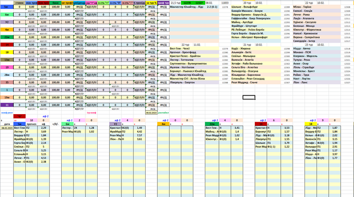Select the coefficient cell '7,57'
Screen dimensions: 354x197
[140, 135]
